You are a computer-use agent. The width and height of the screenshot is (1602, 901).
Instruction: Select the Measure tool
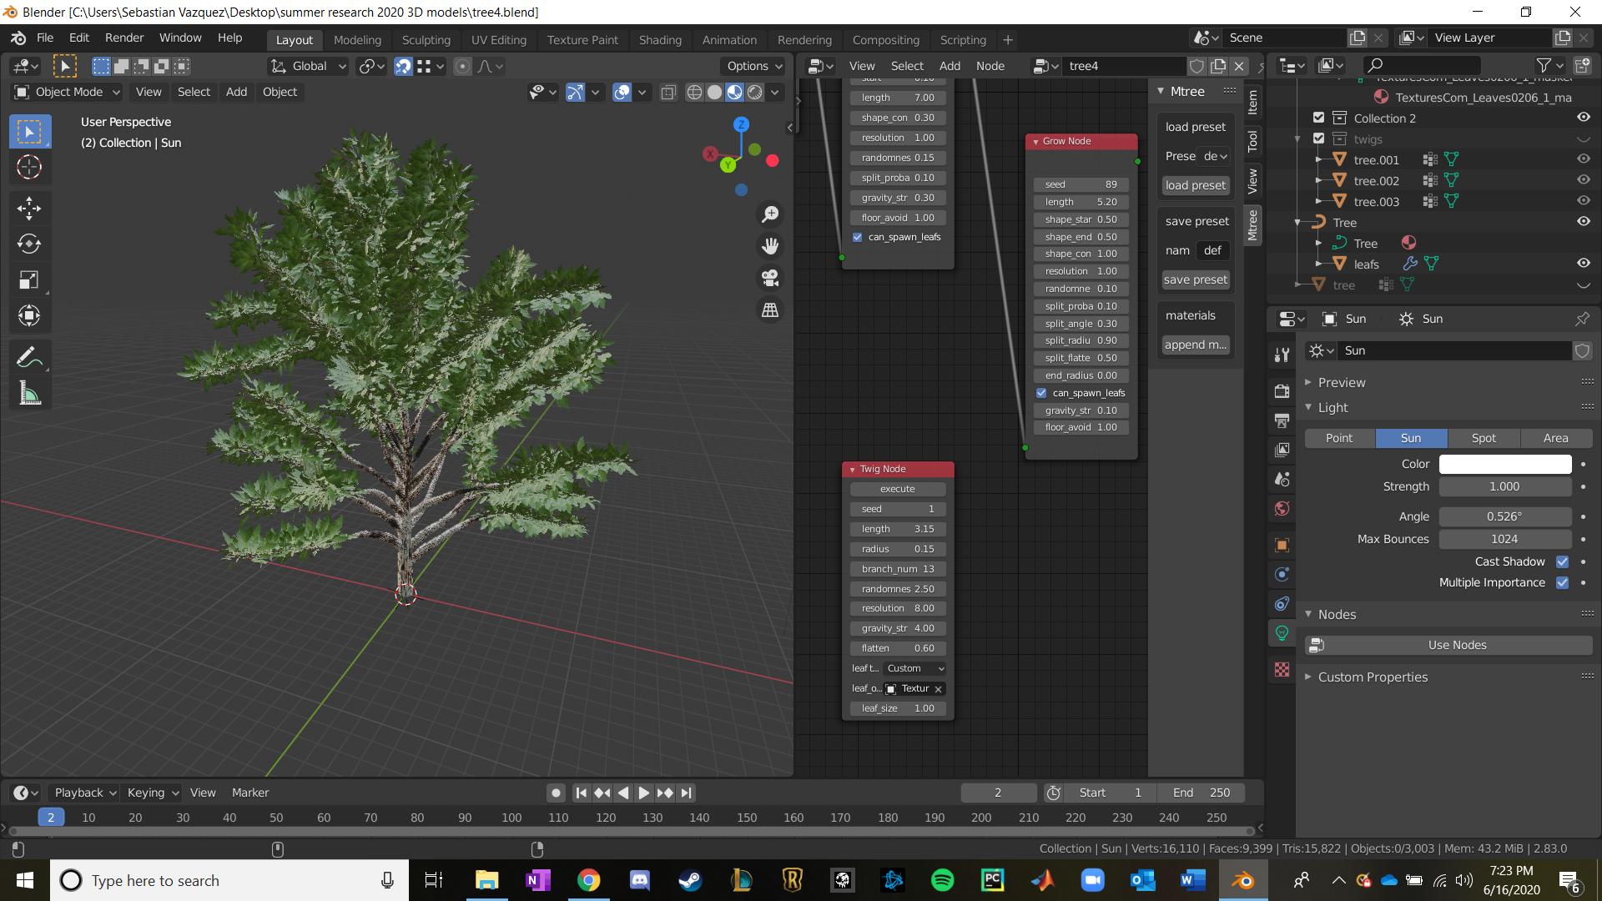click(29, 392)
